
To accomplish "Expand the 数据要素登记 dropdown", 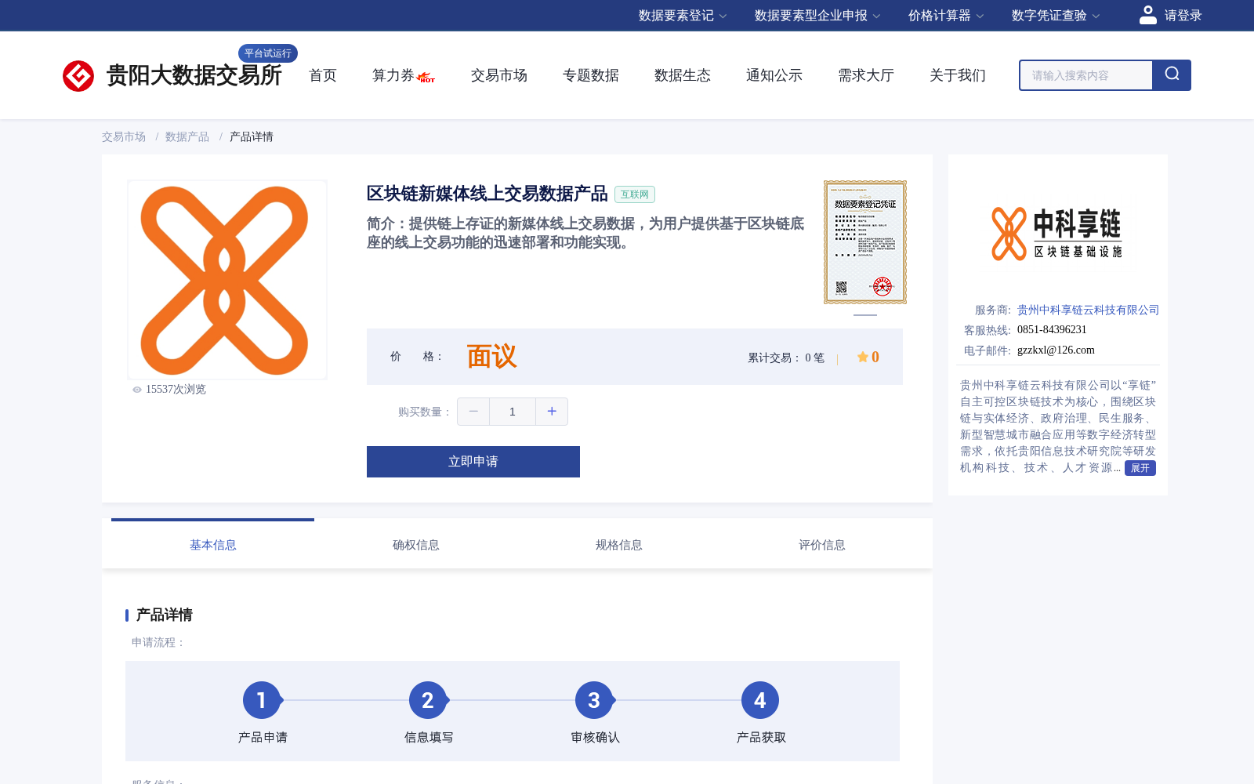I will 683,16.
